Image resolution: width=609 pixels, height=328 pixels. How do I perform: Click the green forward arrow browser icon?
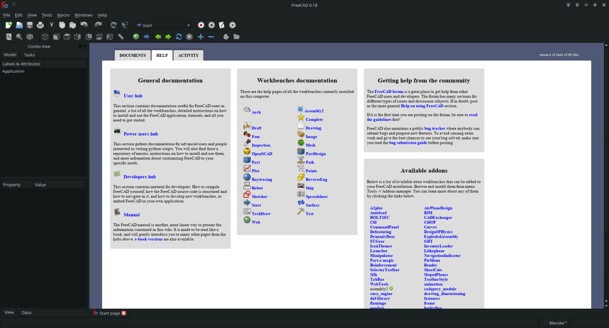(x=168, y=37)
